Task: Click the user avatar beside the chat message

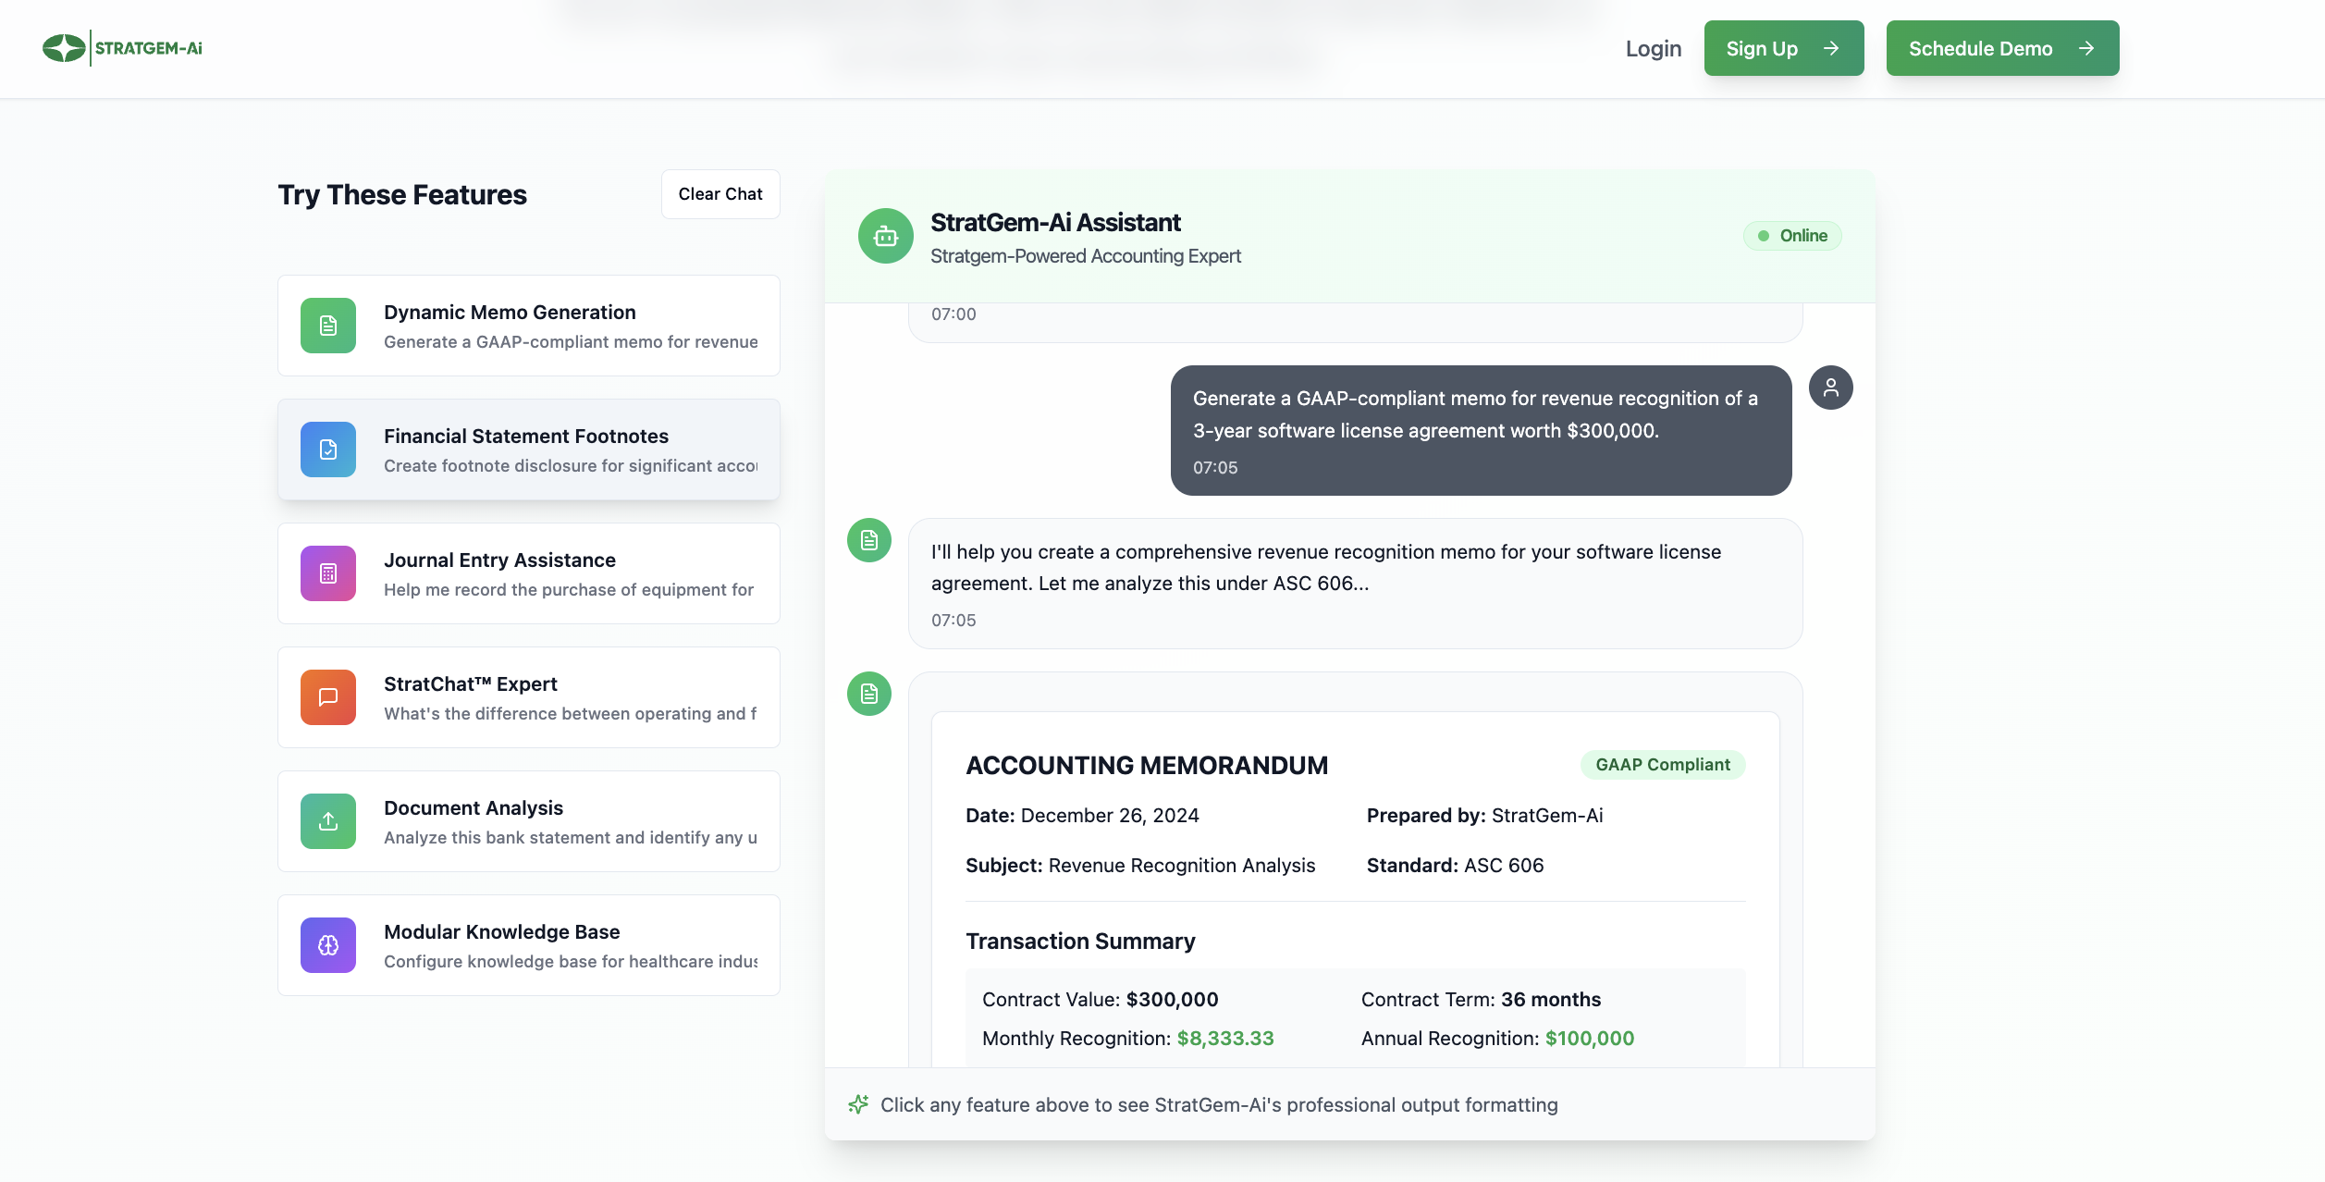Action: [1831, 388]
